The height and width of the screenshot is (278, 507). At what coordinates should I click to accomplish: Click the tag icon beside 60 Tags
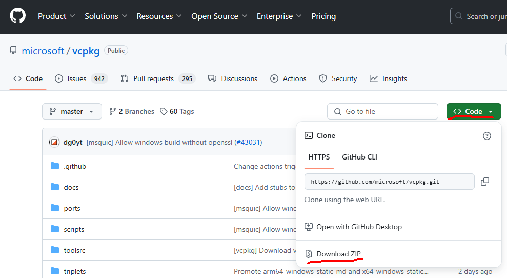click(x=164, y=111)
